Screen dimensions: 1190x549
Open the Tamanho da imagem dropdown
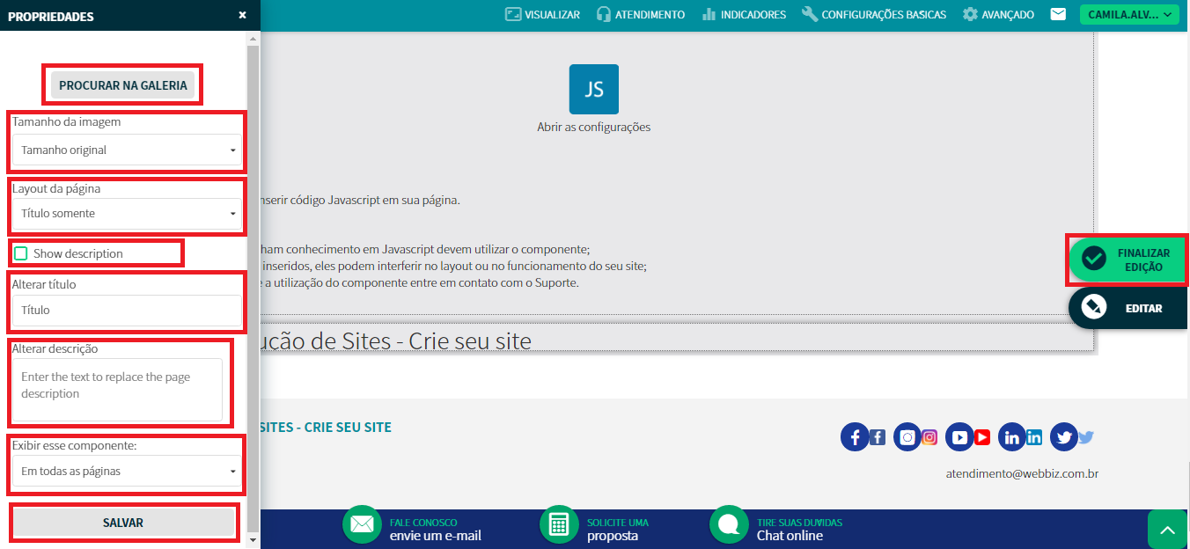pyautogui.click(x=126, y=150)
